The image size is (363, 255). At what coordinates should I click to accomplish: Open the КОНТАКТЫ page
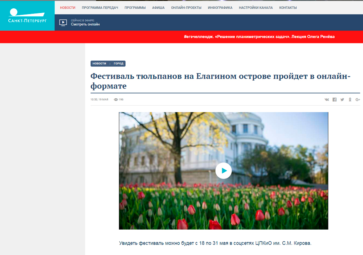pos(287,7)
